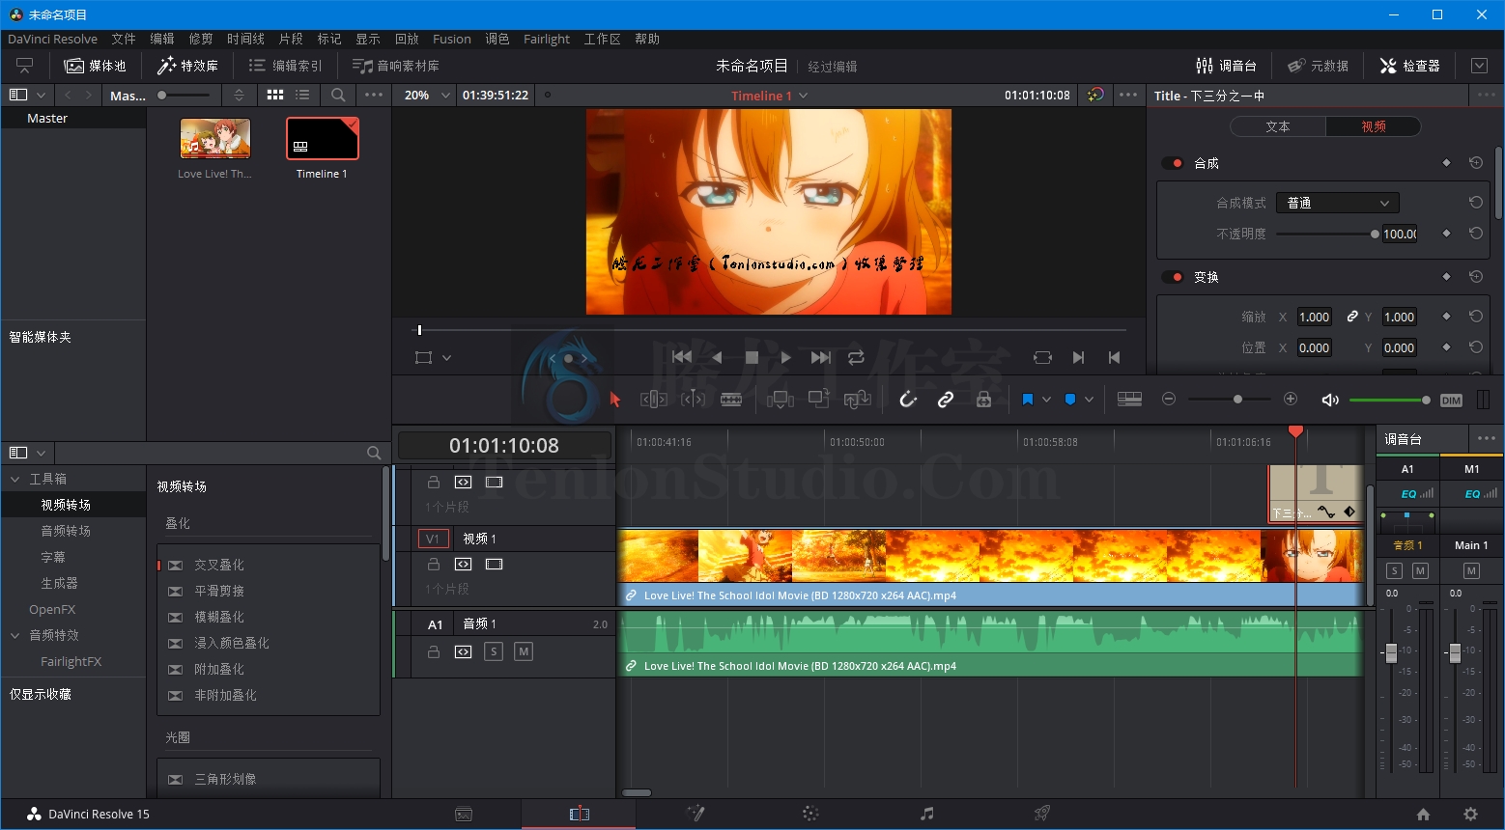
Task: Open the flag color dropdown arrow
Action: point(1046,400)
